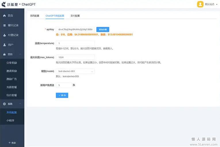Switch to the 系统配置 tab
Screen dimensions: 220x147
coord(35,16)
